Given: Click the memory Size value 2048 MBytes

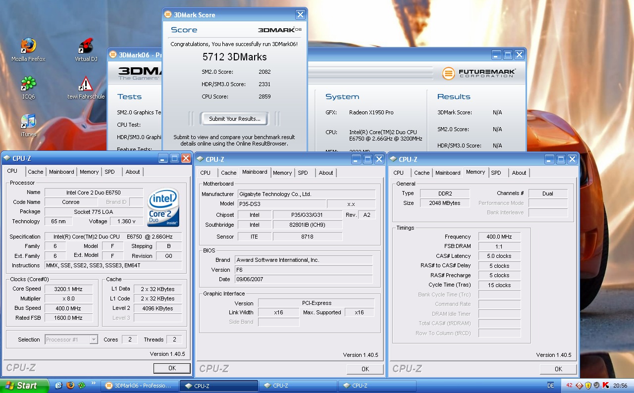Looking at the screenshot, I should coord(445,203).
